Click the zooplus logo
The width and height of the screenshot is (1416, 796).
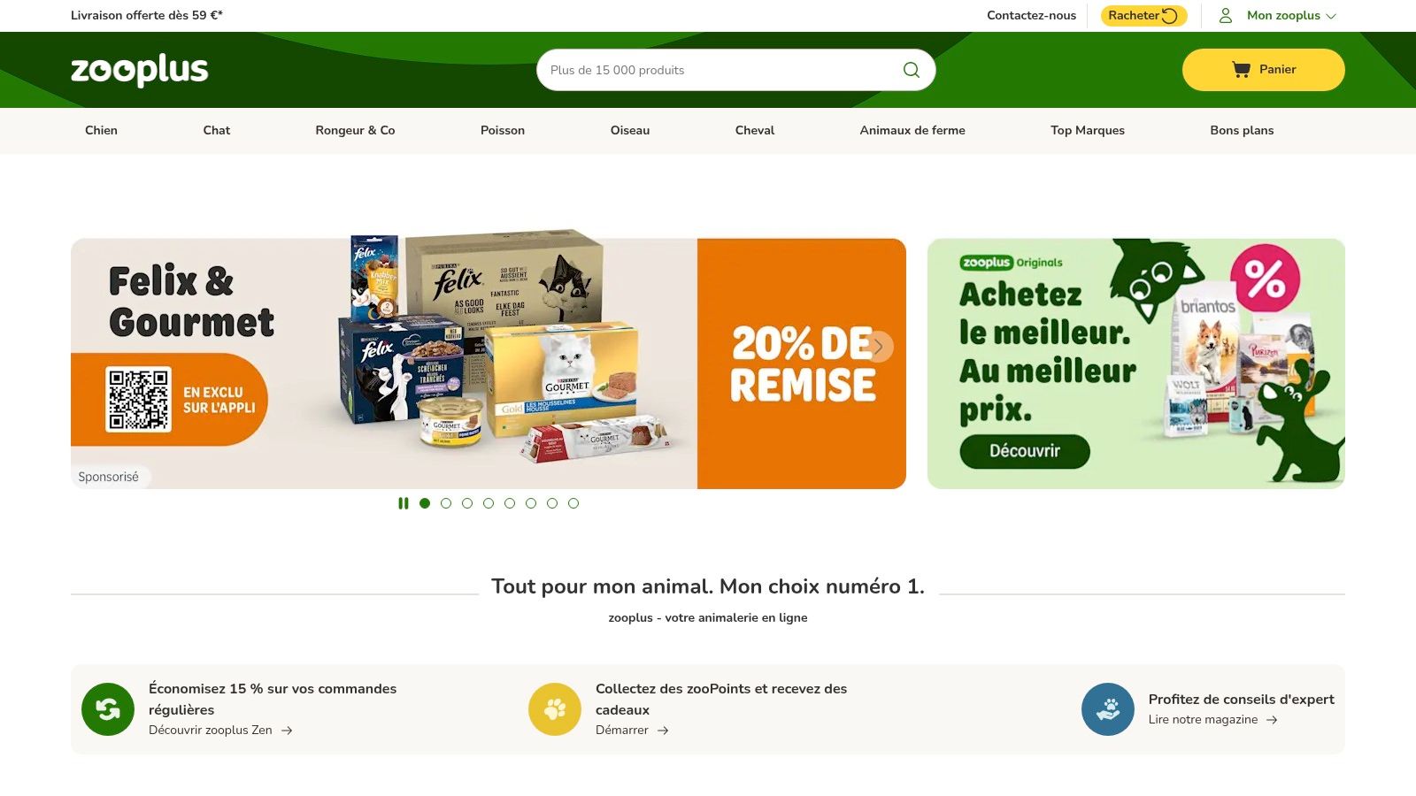140,70
